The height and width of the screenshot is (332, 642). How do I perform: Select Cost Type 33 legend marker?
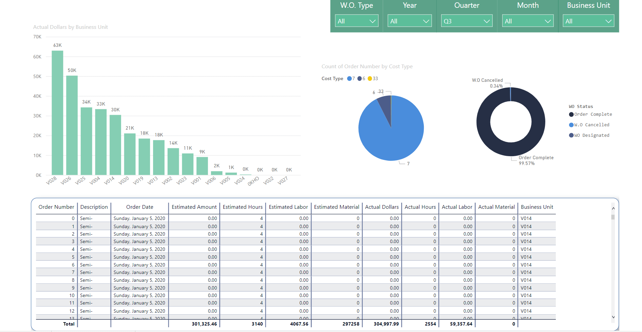(x=370, y=78)
